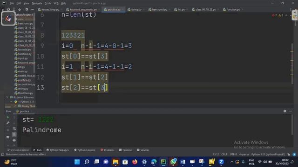Screen dimensions: 298x167
Task: Open WhatsApp from taskbar
Action: click(x=173, y=162)
